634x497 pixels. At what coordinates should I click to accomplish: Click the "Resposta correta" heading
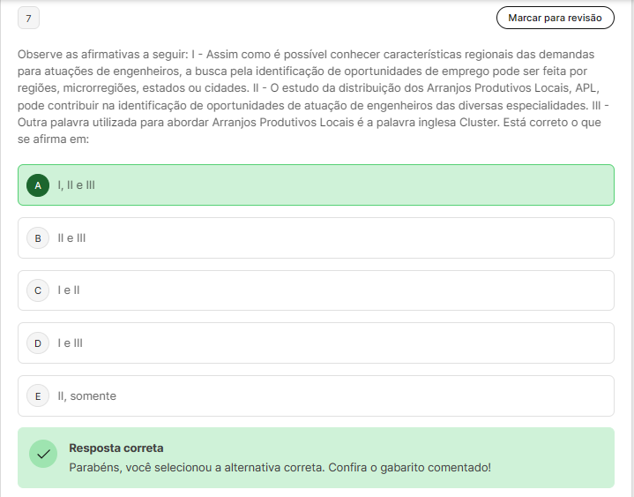click(x=116, y=448)
